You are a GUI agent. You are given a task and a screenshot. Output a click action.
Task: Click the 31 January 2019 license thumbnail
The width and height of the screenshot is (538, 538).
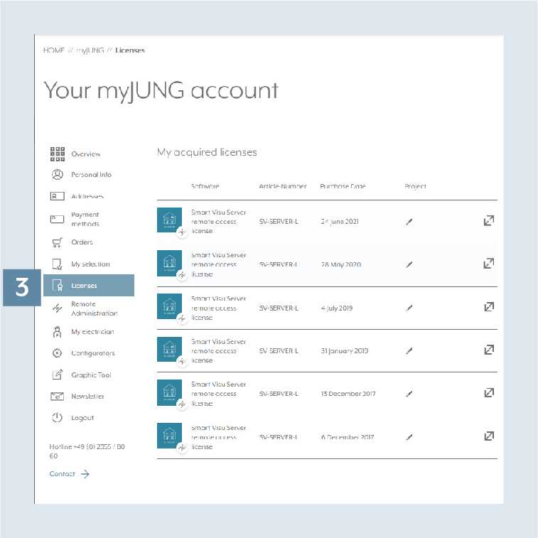tap(169, 349)
